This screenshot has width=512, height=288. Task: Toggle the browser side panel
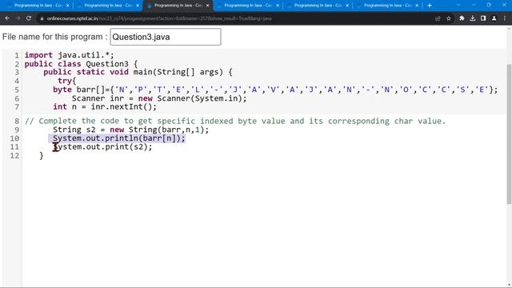pyautogui.click(x=483, y=18)
